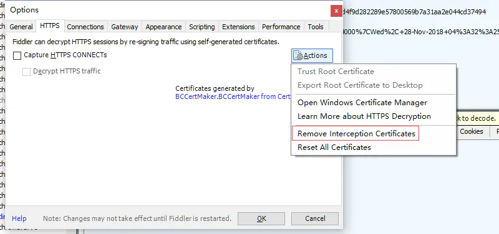
Task: Open the Actions dropdown button
Action: click(x=312, y=55)
